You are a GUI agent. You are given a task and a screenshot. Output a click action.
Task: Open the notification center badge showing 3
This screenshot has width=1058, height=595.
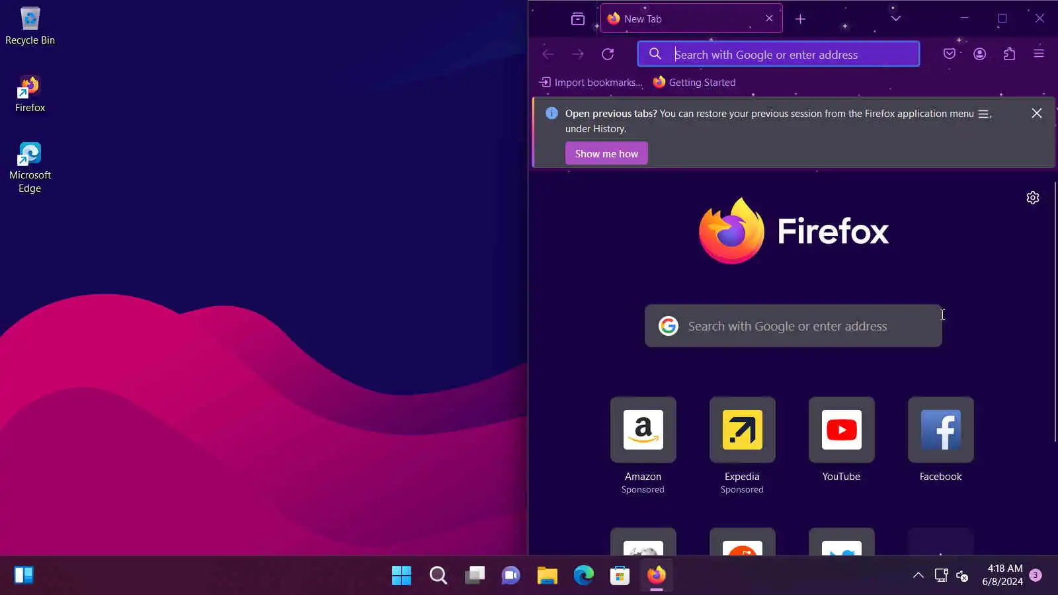tap(1036, 575)
